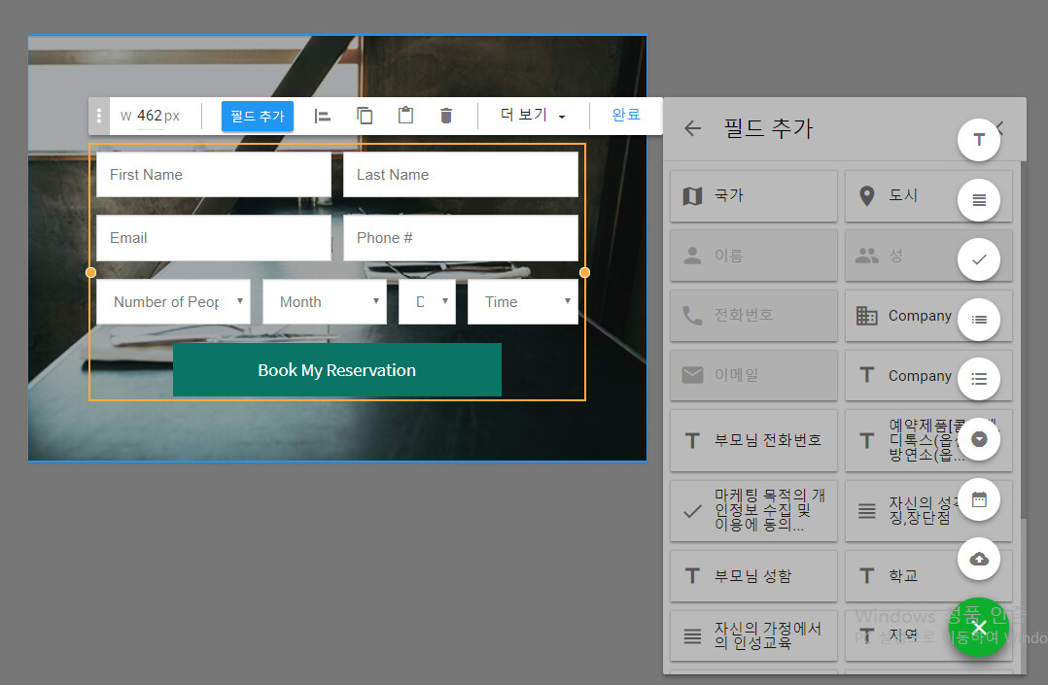Add the Company field with building icon
The image size is (1048, 685).
tap(928, 316)
